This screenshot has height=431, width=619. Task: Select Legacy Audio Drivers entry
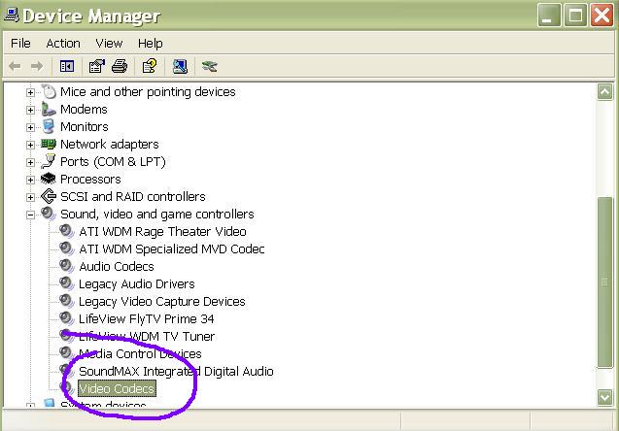(x=137, y=283)
